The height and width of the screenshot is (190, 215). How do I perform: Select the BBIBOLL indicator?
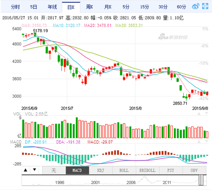pos(147,170)
